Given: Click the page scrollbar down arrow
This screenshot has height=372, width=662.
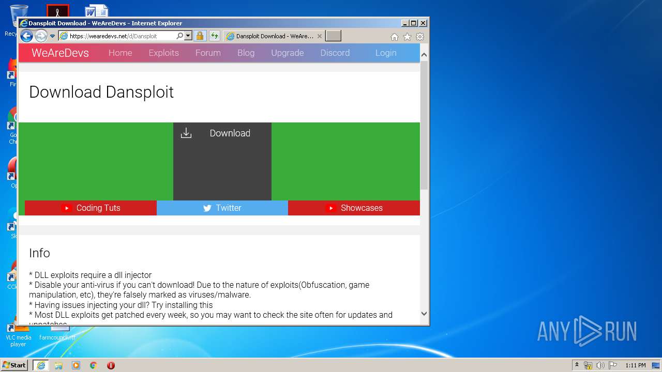Looking at the screenshot, I should pos(424,313).
